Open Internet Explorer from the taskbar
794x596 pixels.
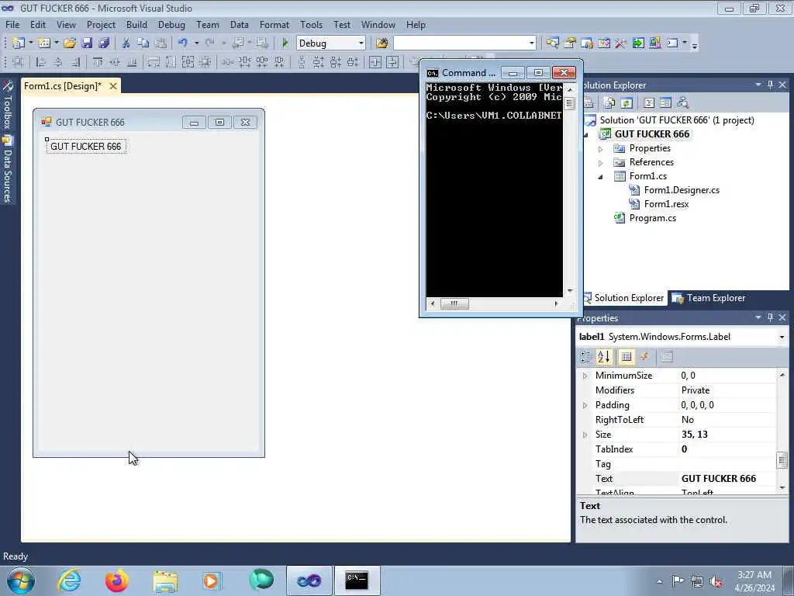tap(69, 580)
